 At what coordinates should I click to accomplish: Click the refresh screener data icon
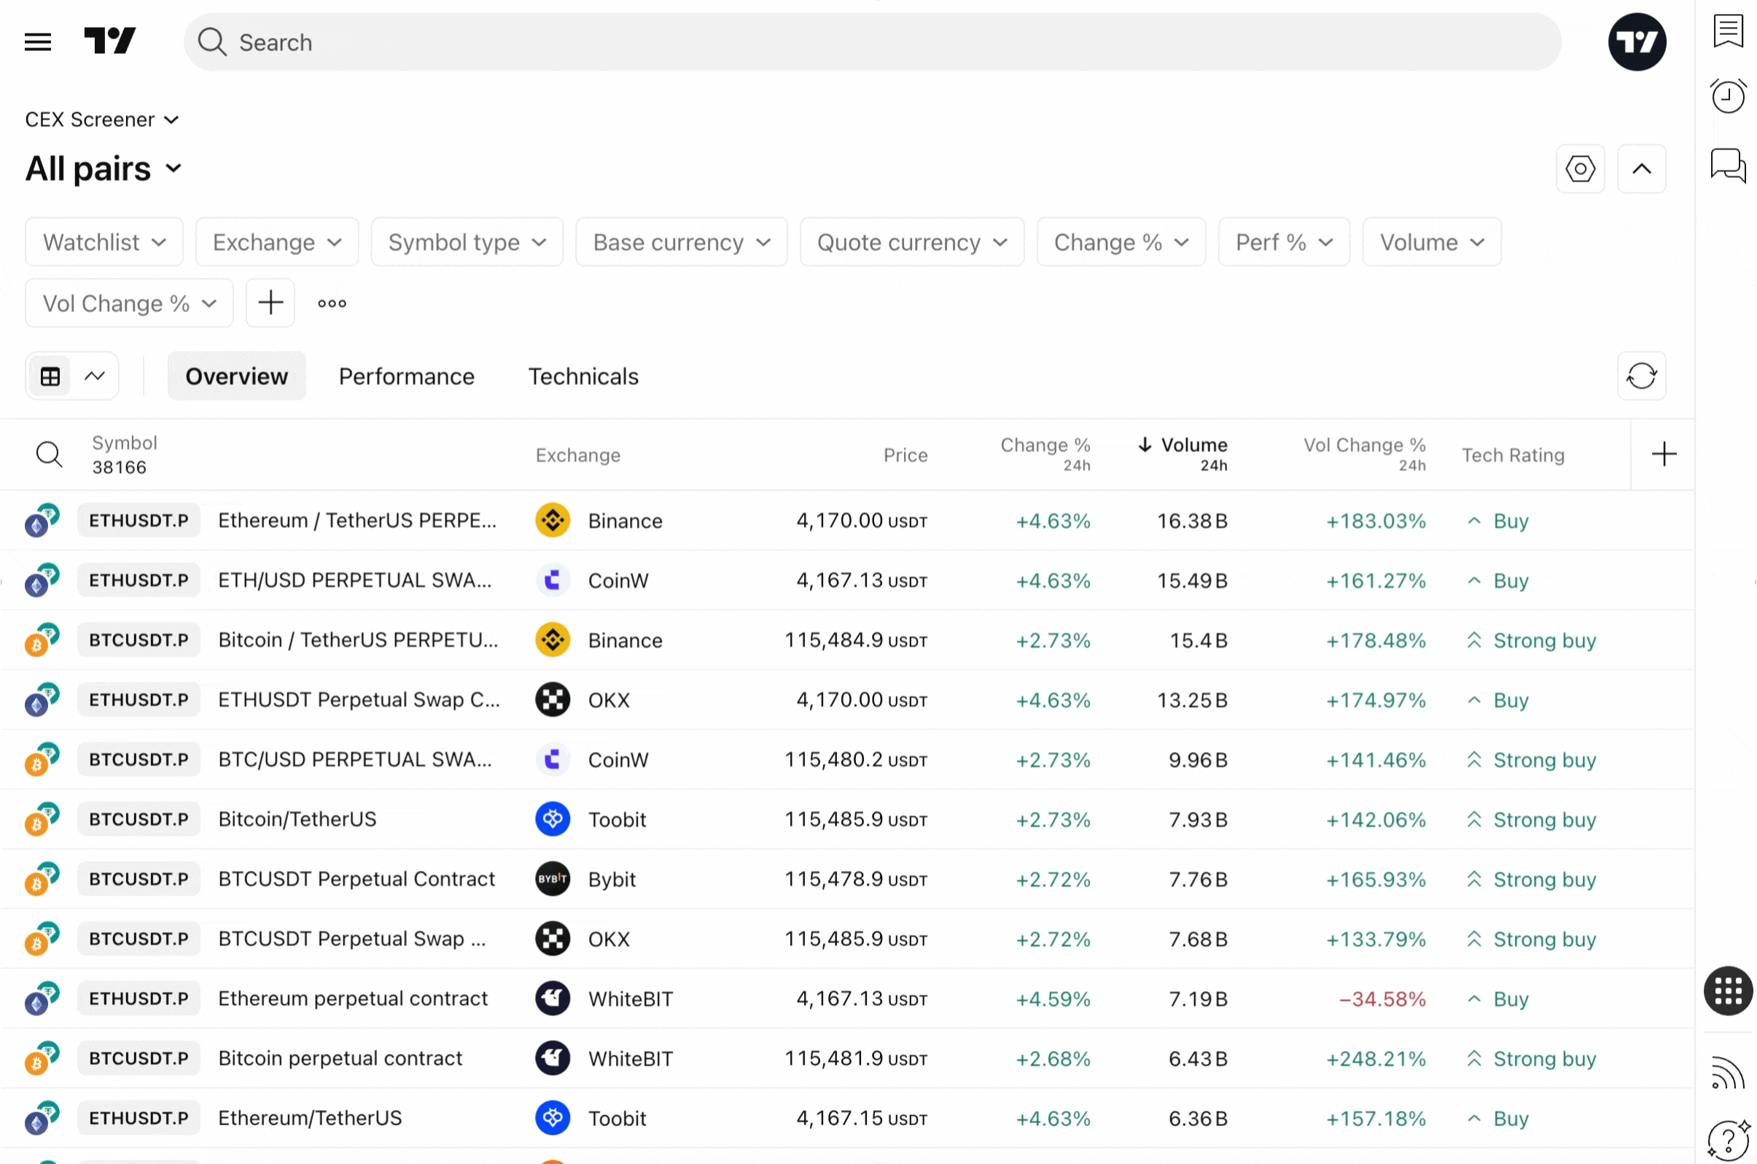pyautogui.click(x=1641, y=376)
